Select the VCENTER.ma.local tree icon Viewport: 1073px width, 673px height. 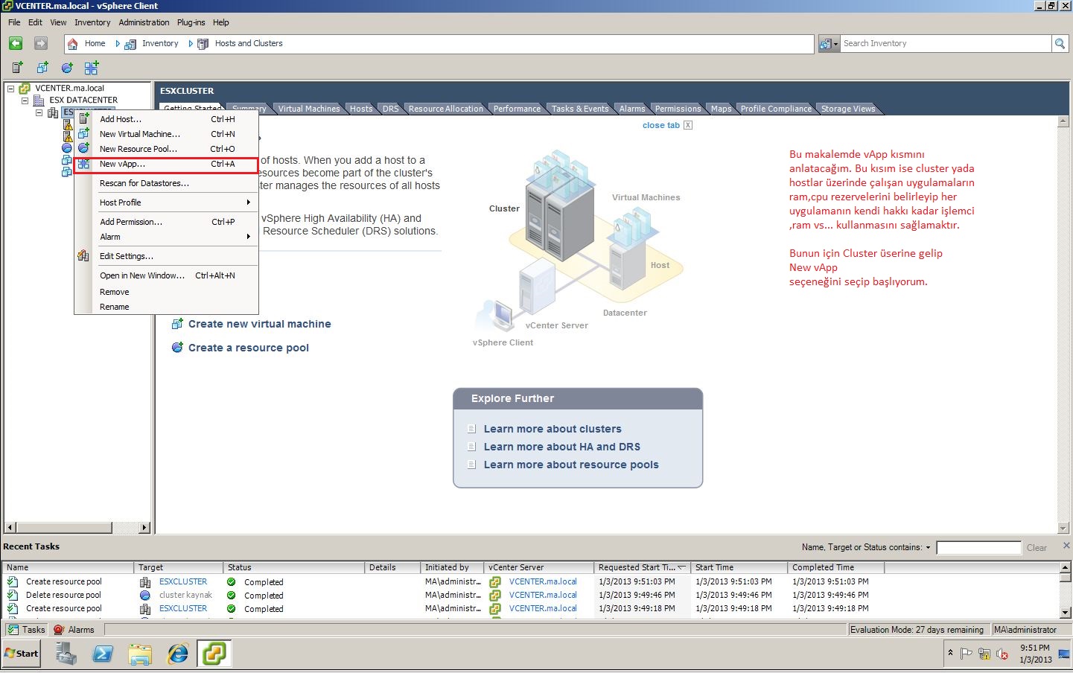[25, 89]
